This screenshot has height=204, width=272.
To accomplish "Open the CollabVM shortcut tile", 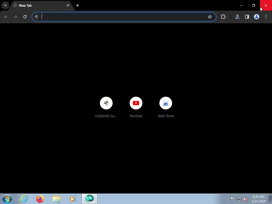I will [106, 107].
